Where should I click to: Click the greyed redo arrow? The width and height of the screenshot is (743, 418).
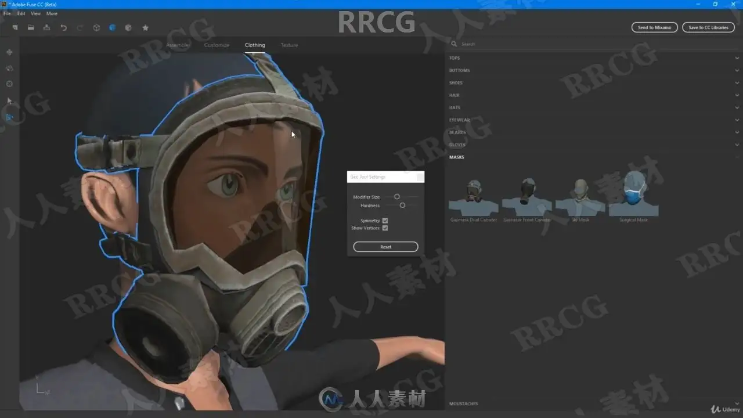(x=80, y=27)
